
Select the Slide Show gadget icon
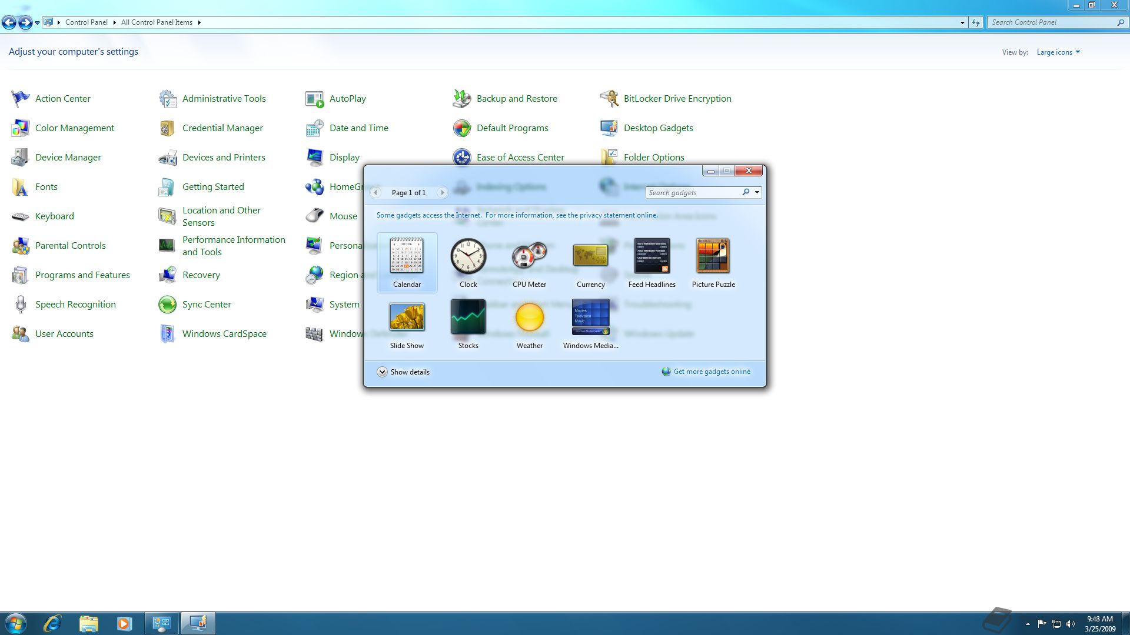click(x=407, y=317)
